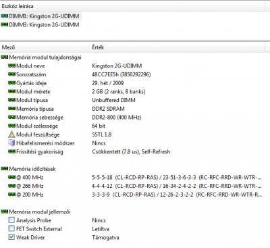Screen dimensions: 270x248
Task: Select the Memória időzítések group heading
Action: tap(32, 169)
